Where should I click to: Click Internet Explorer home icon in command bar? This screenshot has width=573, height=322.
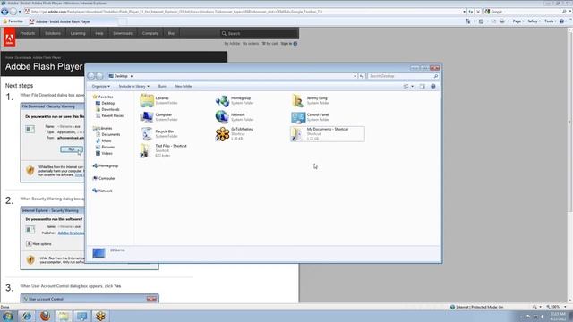[467, 21]
